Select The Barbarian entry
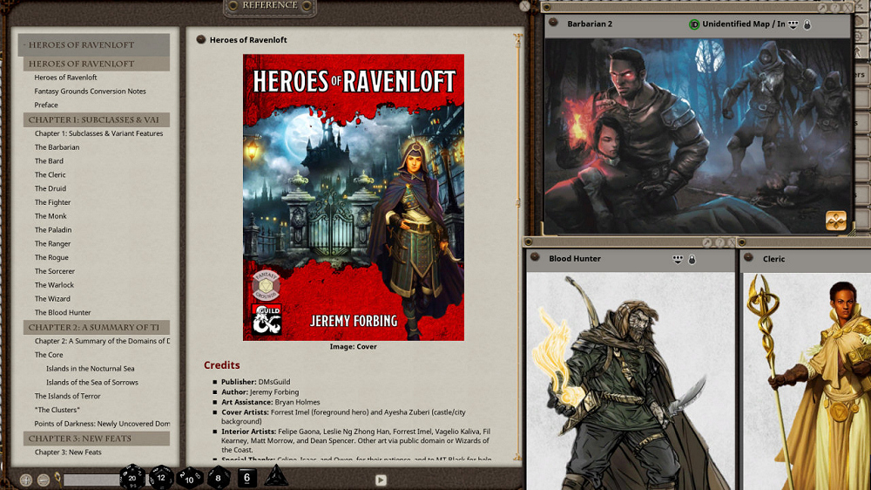The height and width of the screenshot is (490, 871). pyautogui.click(x=57, y=147)
